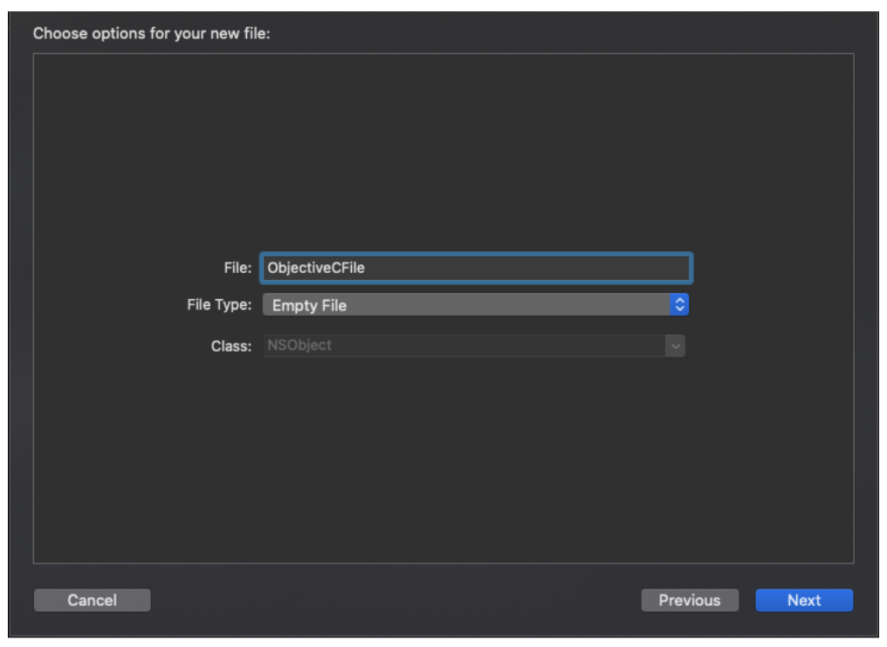The image size is (887, 647).
Task: Click the gap between File Type and Class rows
Action: tap(474, 325)
